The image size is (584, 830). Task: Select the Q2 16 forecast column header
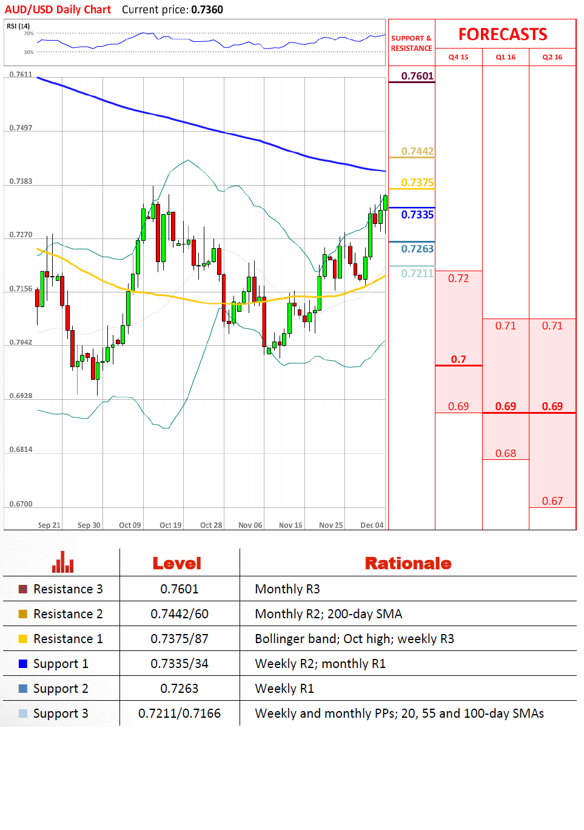[x=552, y=57]
